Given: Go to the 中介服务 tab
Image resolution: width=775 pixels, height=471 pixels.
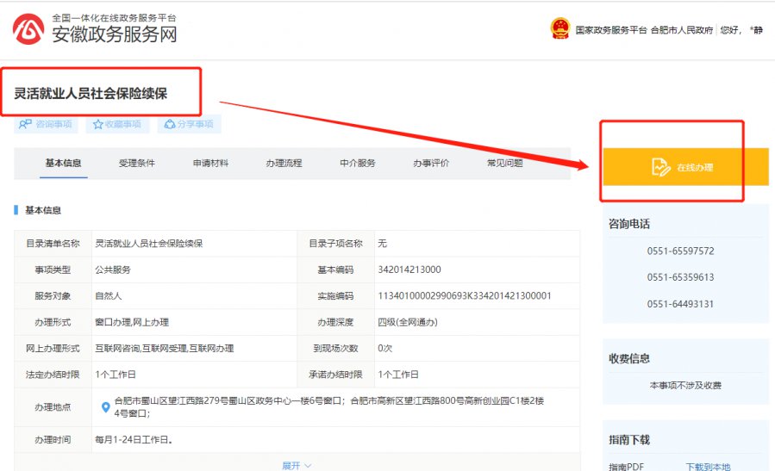Looking at the screenshot, I should coord(357,163).
